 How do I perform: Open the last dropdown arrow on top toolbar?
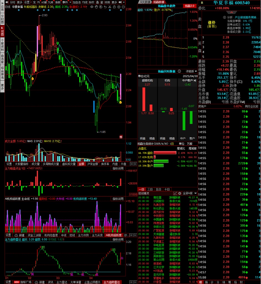(x=124, y=2)
